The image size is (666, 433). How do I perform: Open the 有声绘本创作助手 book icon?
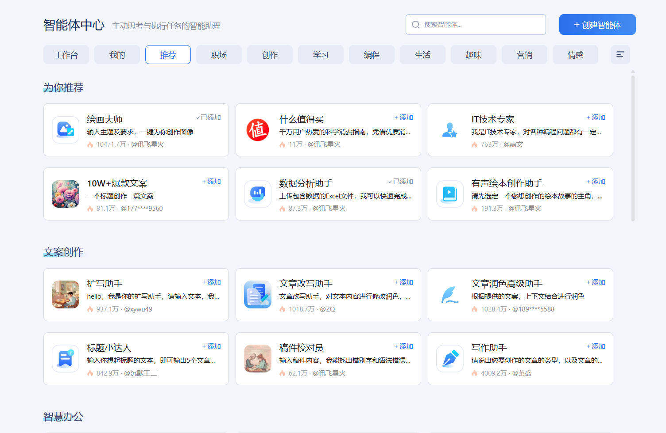coord(450,194)
